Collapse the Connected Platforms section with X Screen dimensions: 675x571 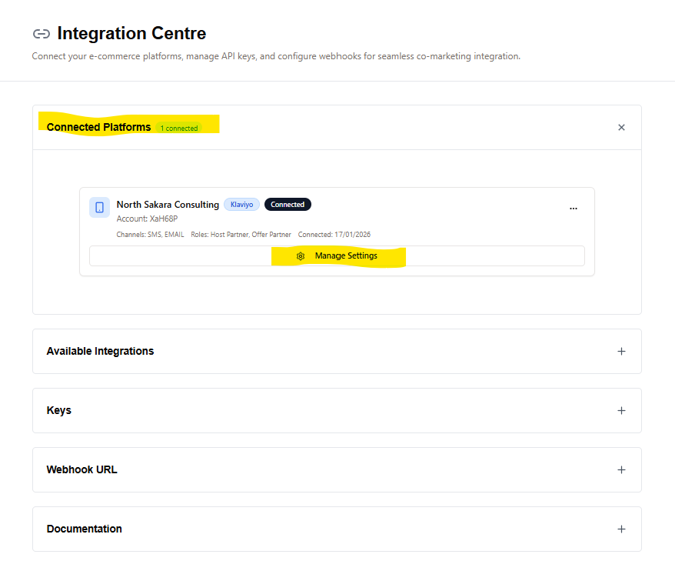click(621, 127)
